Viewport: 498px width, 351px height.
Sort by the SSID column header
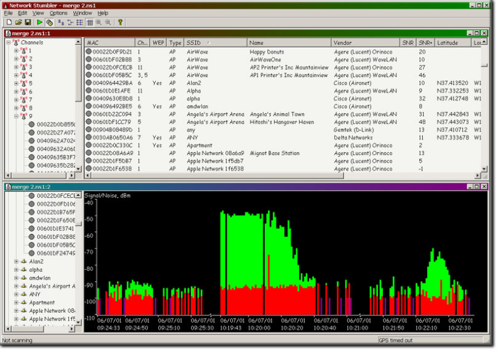point(216,43)
